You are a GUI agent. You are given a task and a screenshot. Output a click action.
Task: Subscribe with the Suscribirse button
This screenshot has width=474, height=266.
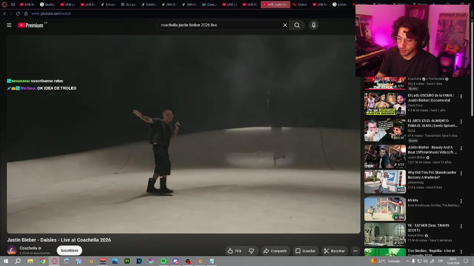coord(69,250)
